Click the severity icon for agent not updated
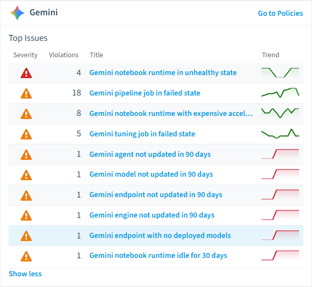This screenshot has width=312, height=287. click(26, 155)
